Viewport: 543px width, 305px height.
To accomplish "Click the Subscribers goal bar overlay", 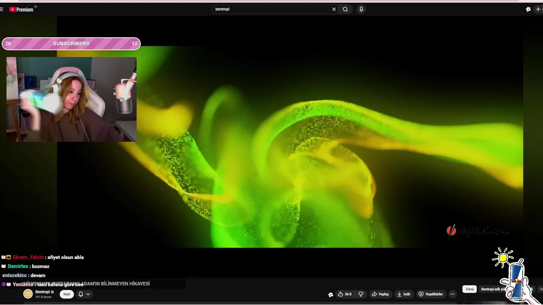I will (x=71, y=44).
